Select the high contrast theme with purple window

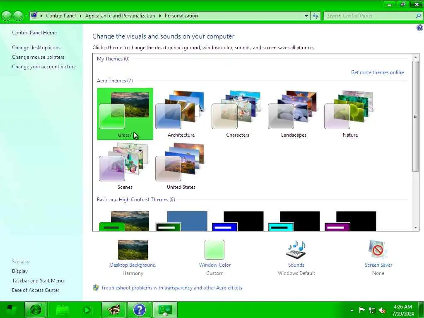[350, 221]
